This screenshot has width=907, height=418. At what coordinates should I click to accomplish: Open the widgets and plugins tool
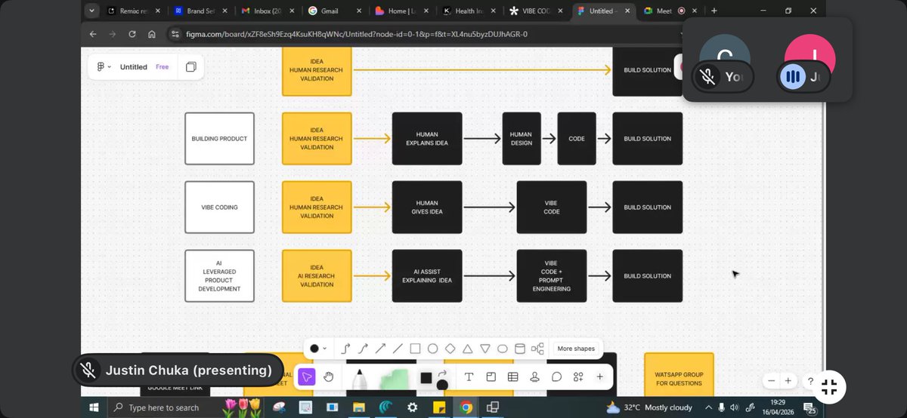click(578, 377)
